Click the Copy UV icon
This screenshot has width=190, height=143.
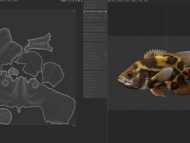(x=85, y=72)
